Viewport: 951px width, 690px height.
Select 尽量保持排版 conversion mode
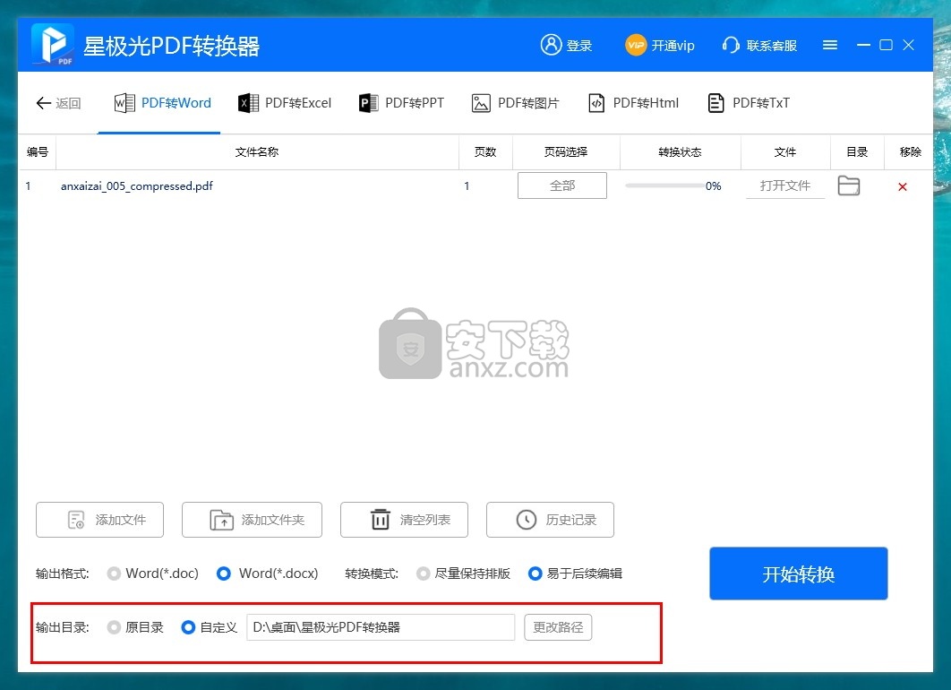(x=423, y=574)
